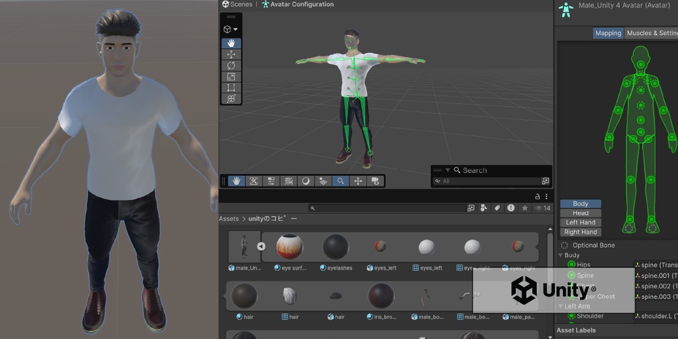Select the hair mesh with white thumbnail

[x=290, y=296]
